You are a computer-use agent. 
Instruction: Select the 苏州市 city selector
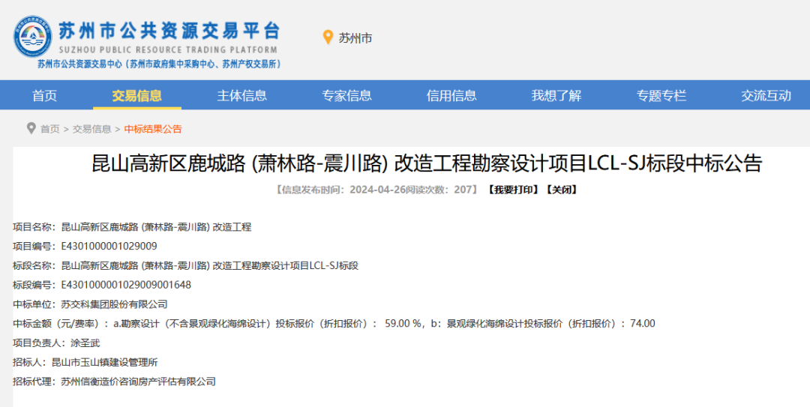(x=355, y=38)
